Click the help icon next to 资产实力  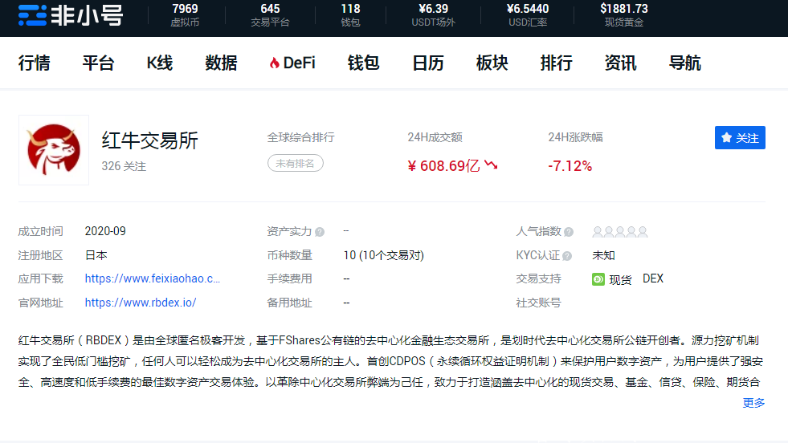320,232
